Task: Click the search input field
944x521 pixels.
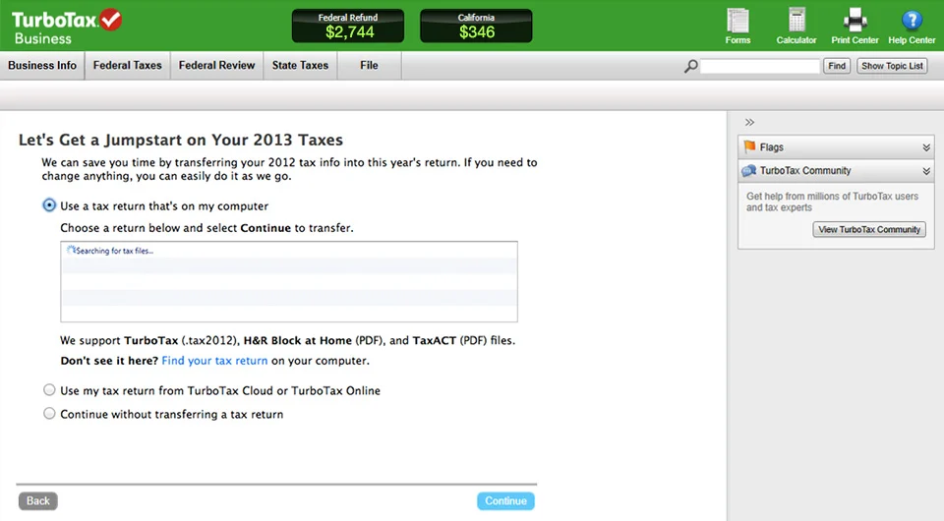Action: pos(760,66)
